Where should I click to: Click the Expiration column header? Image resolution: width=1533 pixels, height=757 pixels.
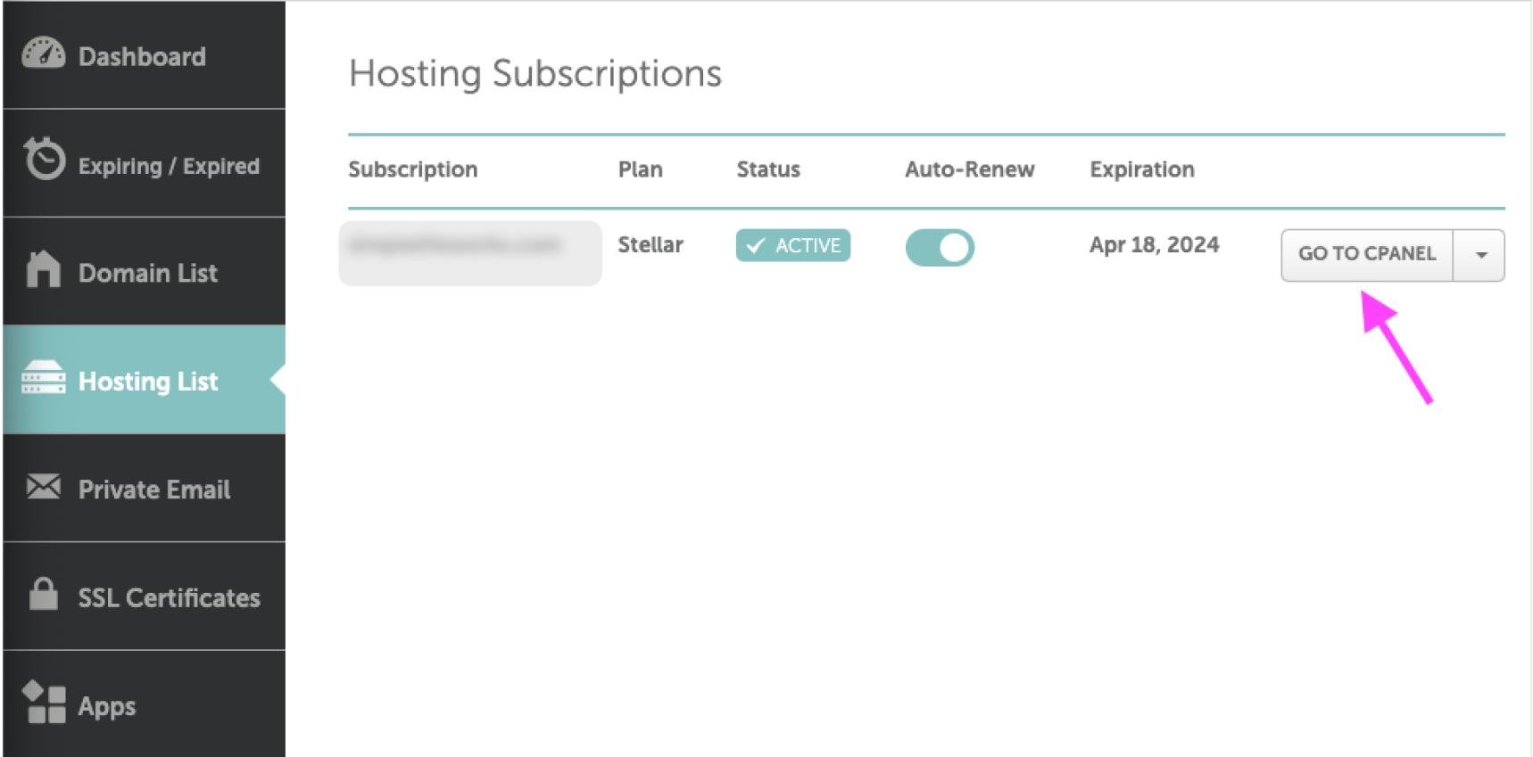click(1141, 169)
